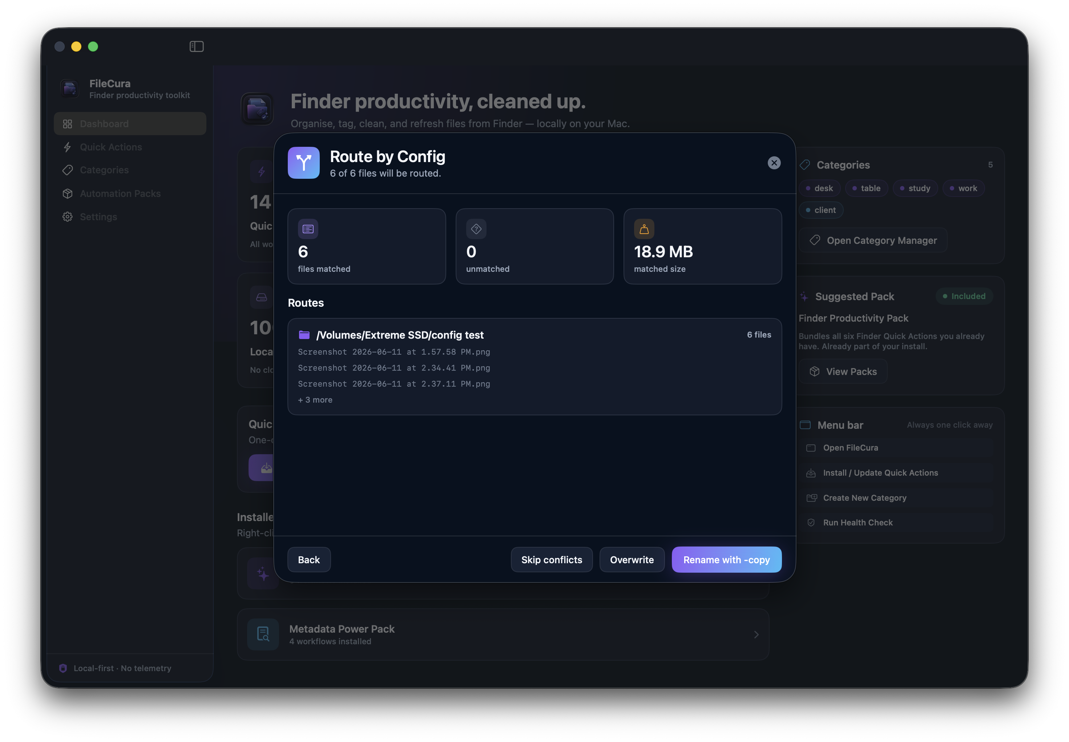Select Create New Category menu entry
Image resolution: width=1069 pixels, height=742 pixels.
(896, 498)
